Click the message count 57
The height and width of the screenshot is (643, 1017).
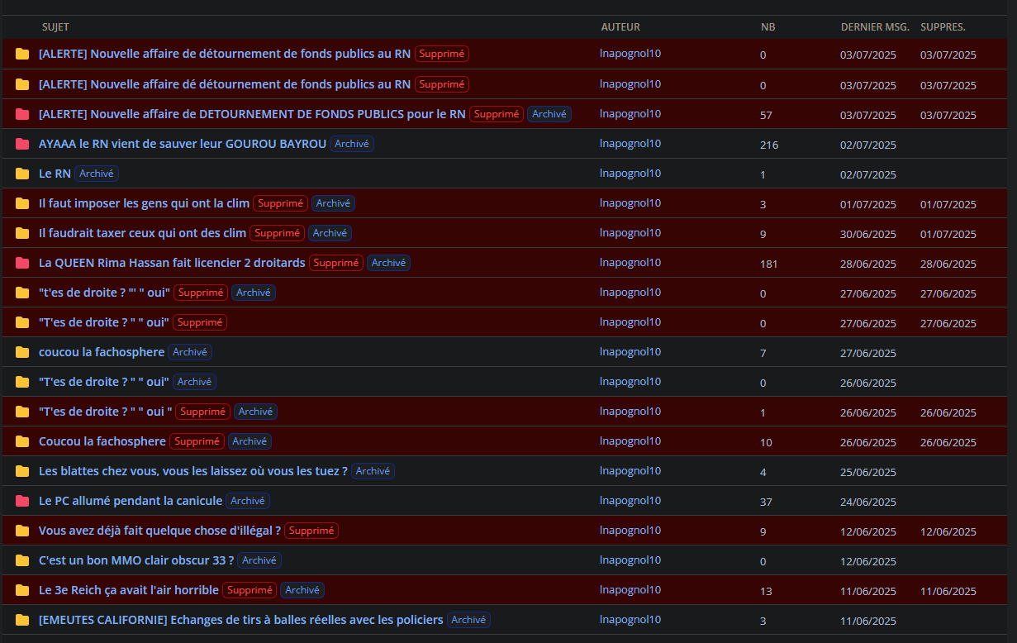pos(766,116)
